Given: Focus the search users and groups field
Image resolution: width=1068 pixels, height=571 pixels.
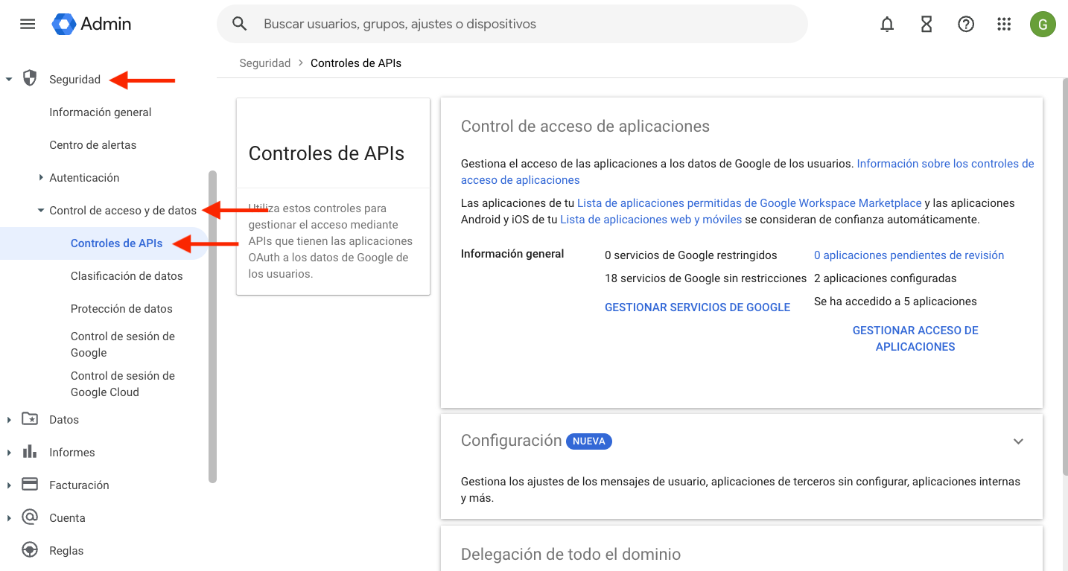Looking at the screenshot, I should (521, 24).
